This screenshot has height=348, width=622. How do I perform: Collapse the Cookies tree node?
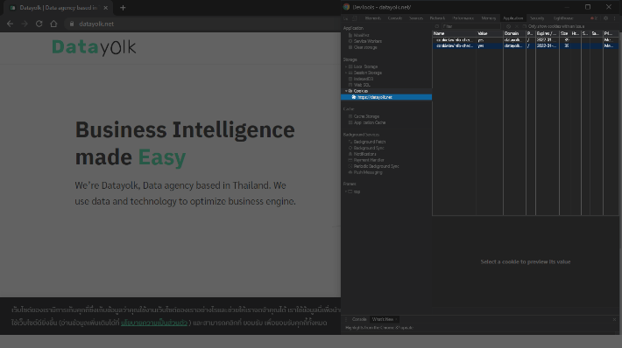346,91
